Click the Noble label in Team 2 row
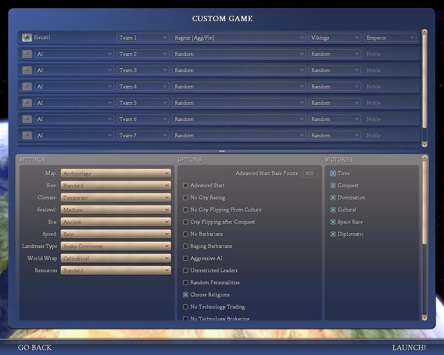 (373, 54)
